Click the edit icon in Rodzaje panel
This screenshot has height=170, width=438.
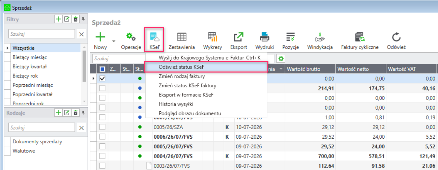coord(67,112)
